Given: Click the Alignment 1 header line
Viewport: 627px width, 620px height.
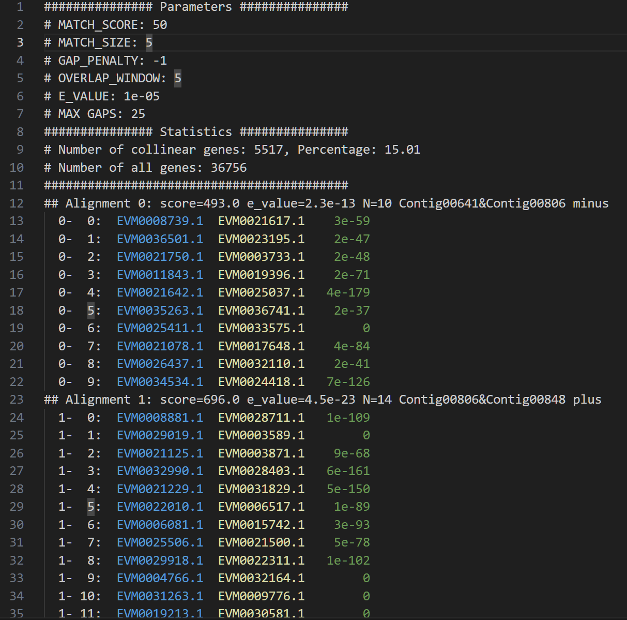Looking at the screenshot, I should (x=323, y=400).
